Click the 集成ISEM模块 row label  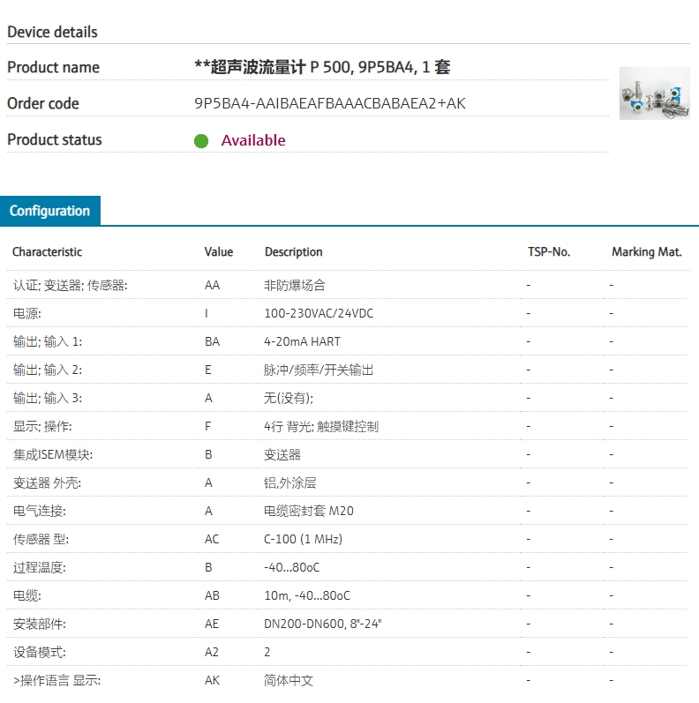pyautogui.click(x=53, y=454)
